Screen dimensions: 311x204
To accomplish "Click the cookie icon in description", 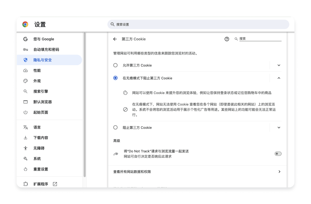I will click(125, 93).
